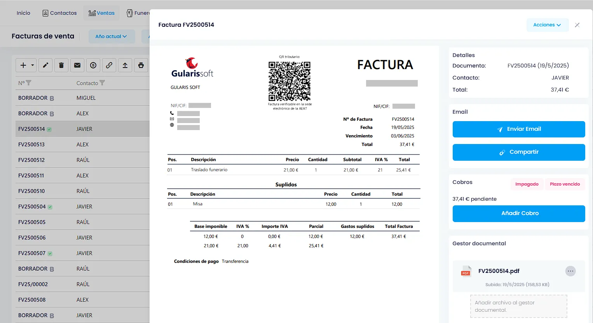Click the Facturas de venta page title
The width and height of the screenshot is (593, 323).
(43, 36)
